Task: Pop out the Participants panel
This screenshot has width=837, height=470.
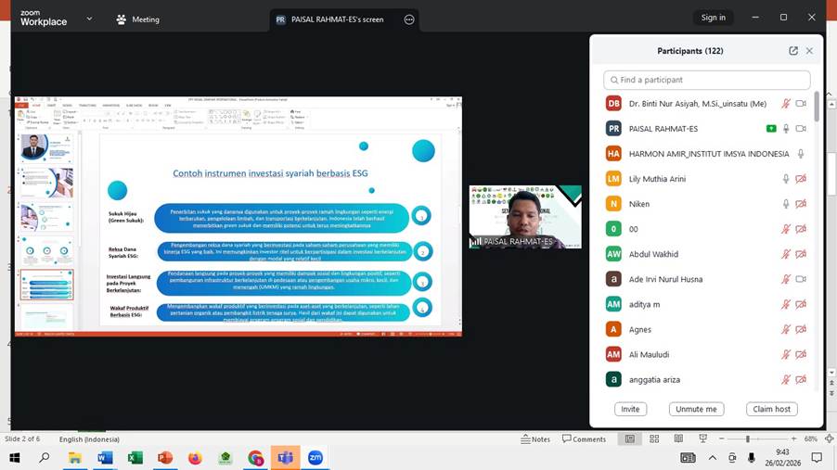Action: [x=793, y=51]
